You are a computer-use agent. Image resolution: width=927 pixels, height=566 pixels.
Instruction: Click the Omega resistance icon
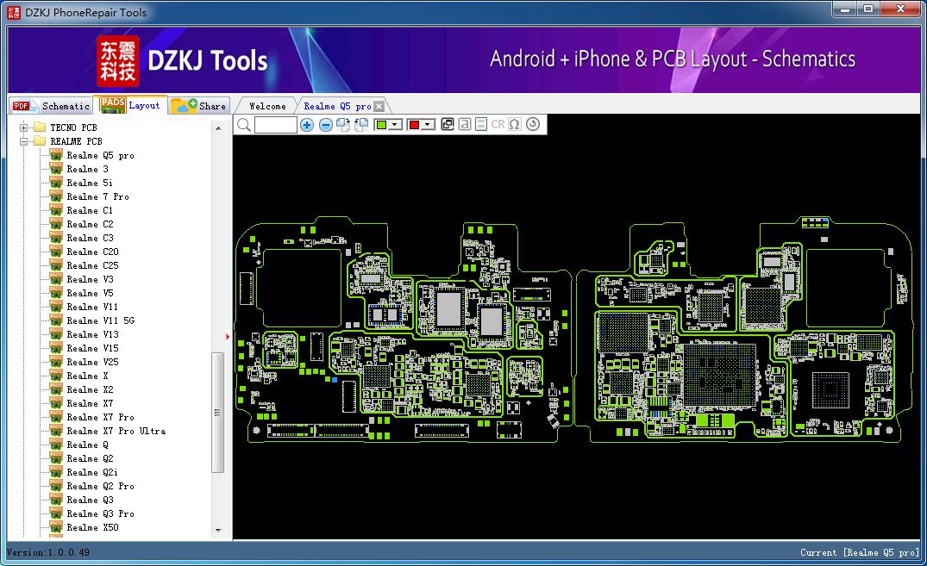(515, 125)
